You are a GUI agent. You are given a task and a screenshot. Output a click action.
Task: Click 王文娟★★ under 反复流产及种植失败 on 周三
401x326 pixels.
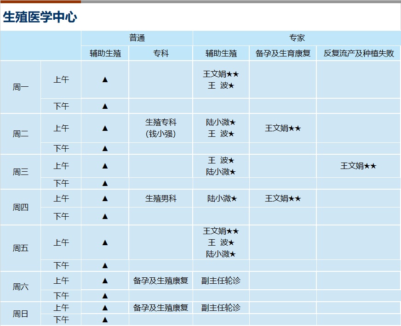click(359, 166)
